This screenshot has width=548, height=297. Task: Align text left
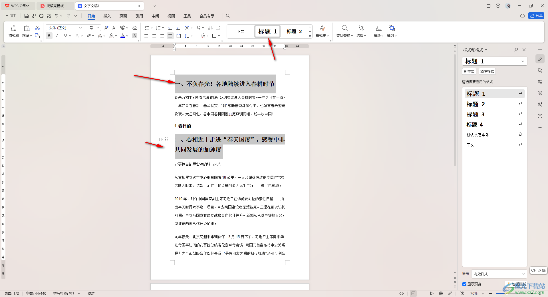(146, 36)
